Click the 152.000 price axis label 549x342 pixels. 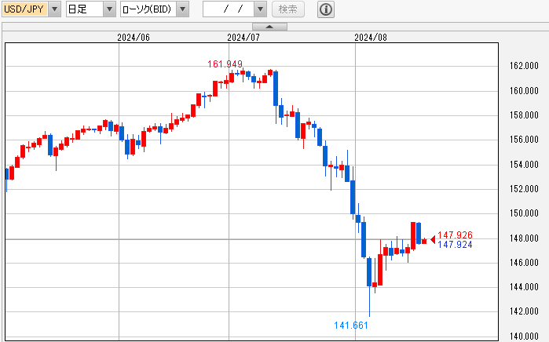pyautogui.click(x=524, y=189)
